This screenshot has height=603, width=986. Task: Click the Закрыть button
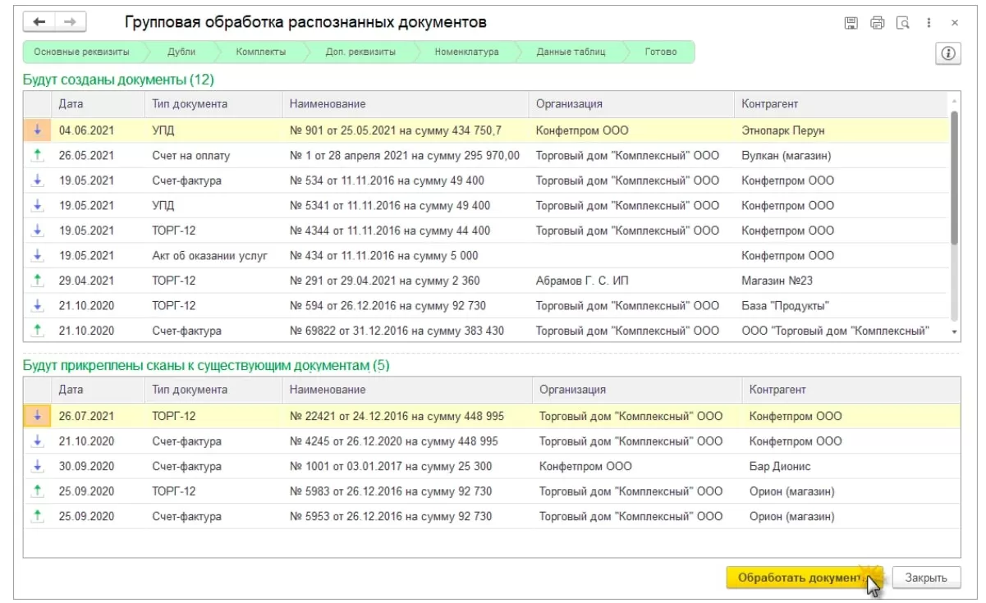926,578
